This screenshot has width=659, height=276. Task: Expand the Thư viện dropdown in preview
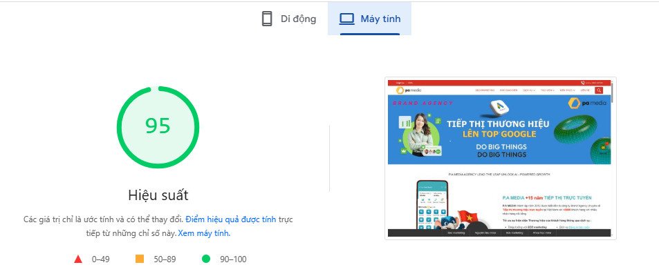pos(548,90)
